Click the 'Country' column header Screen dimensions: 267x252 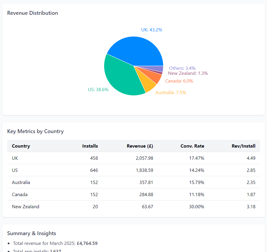[x=21, y=146]
